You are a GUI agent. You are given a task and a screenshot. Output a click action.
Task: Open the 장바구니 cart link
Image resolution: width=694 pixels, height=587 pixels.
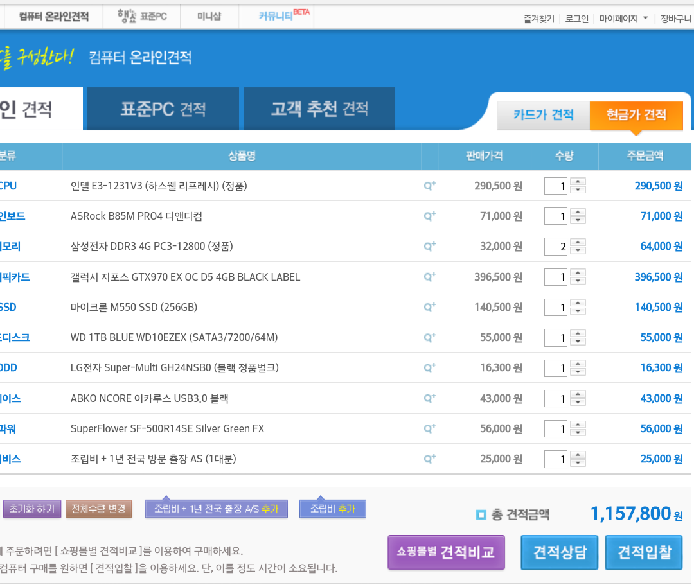pyautogui.click(x=675, y=19)
